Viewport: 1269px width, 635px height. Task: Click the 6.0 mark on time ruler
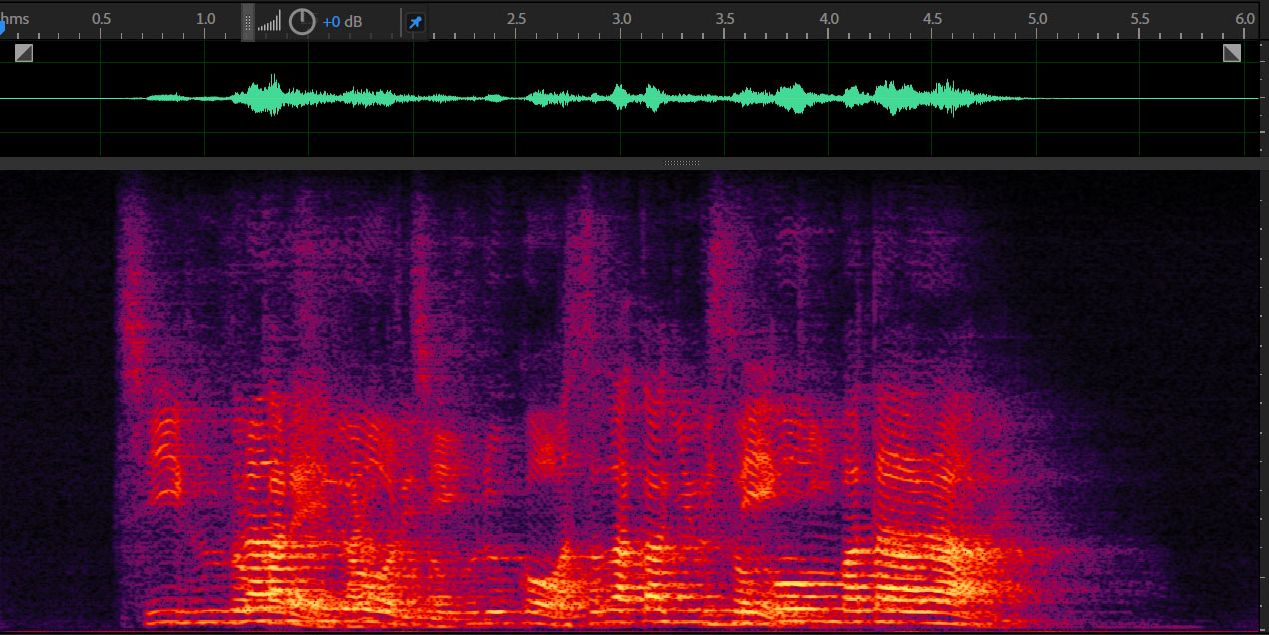(1245, 20)
